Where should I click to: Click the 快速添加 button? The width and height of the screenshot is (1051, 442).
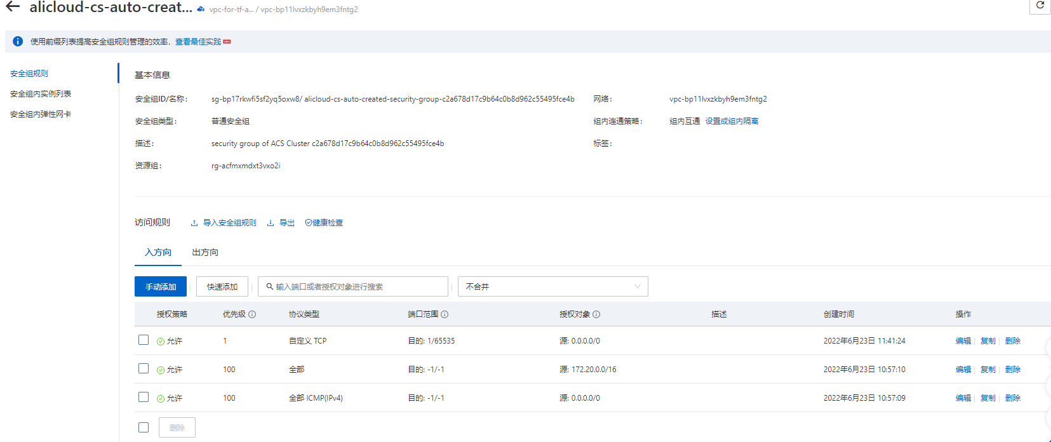coord(222,286)
